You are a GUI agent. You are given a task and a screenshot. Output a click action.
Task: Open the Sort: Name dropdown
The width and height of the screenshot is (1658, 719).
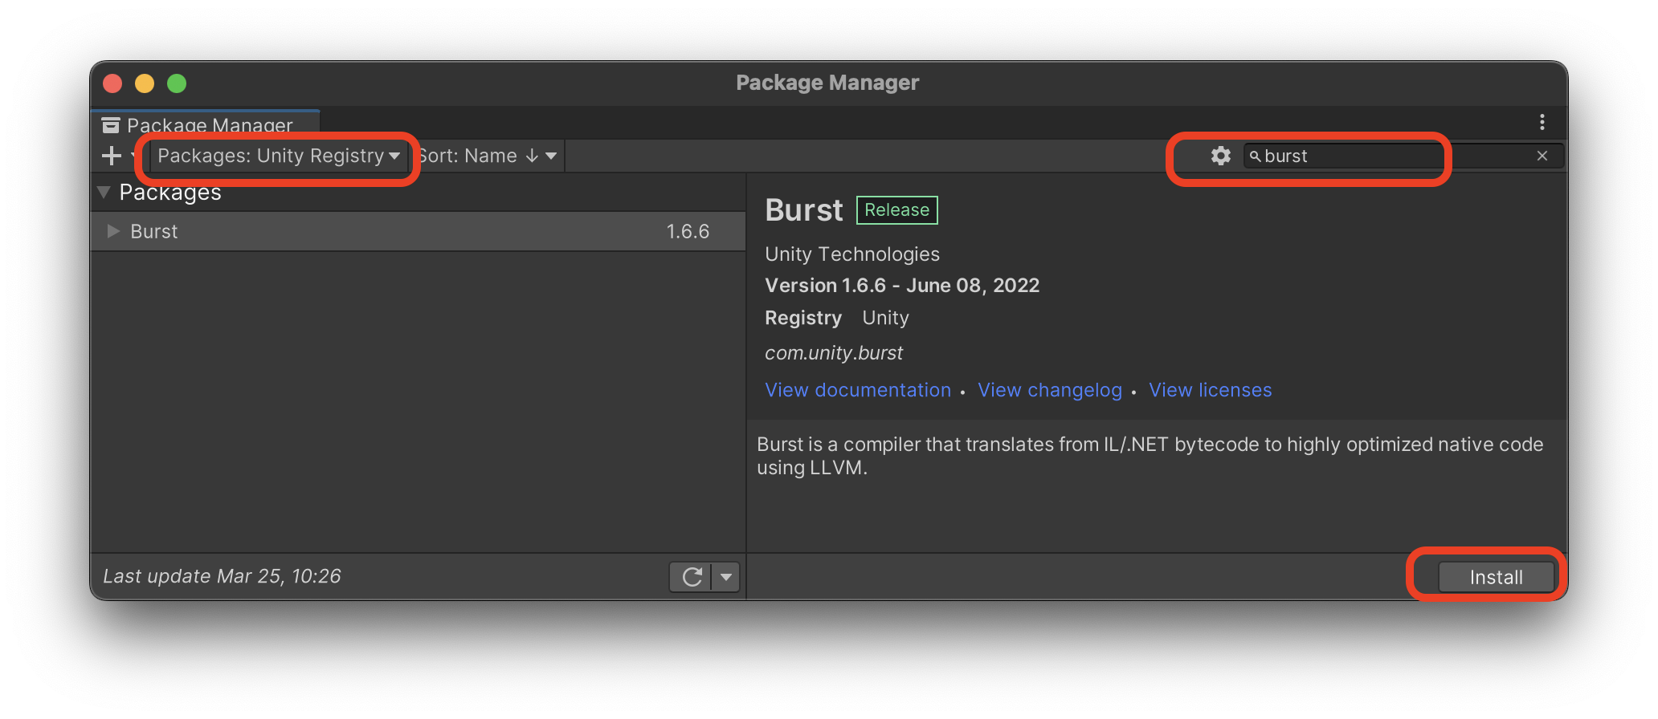tap(488, 156)
